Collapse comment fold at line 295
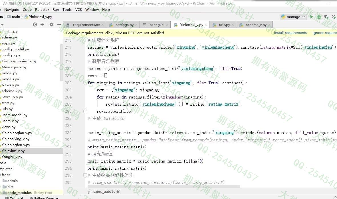The image size is (337, 199). [85, 175]
